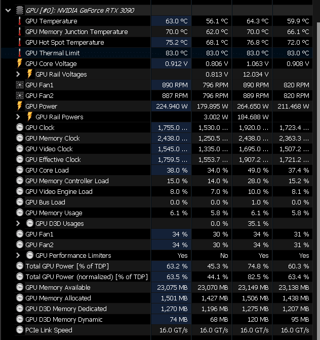Select the GPU Video Engine Load label
Image resolution: width=320 pixels, height=340 pixels.
coord(59,191)
